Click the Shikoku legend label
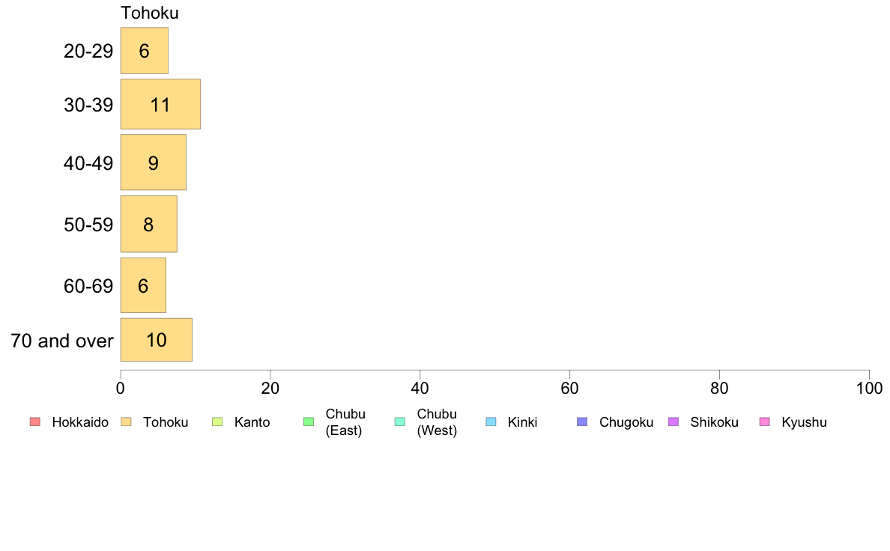The image size is (890, 551). [714, 422]
